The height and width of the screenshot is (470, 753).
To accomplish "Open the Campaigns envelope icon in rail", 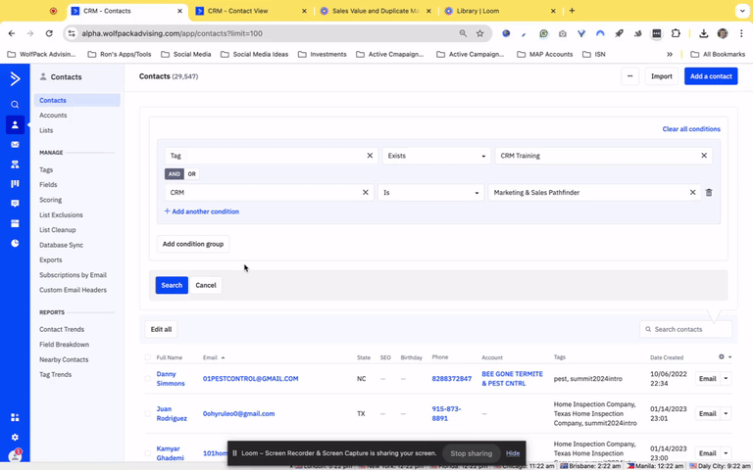I will coord(15,144).
